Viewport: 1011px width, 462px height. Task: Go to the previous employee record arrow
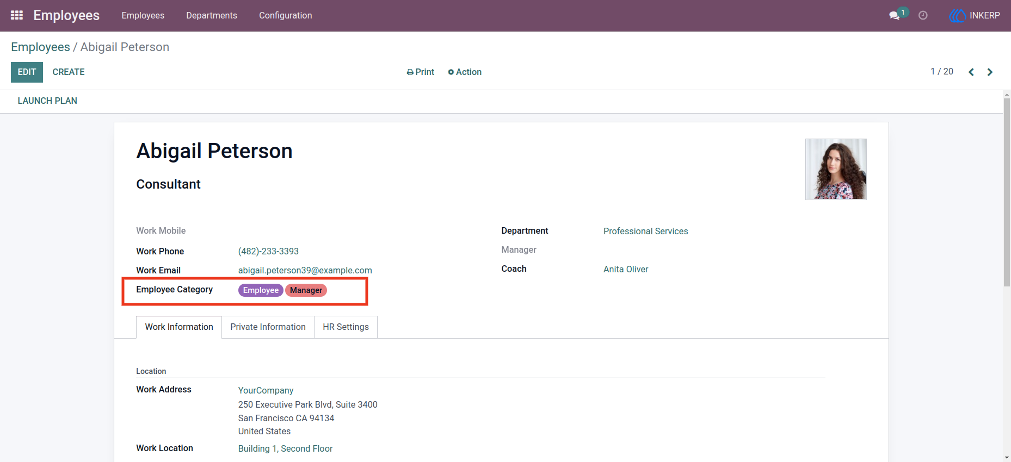[x=971, y=72]
